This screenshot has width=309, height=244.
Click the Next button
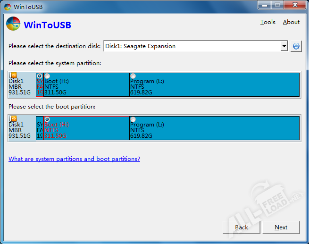(x=281, y=227)
